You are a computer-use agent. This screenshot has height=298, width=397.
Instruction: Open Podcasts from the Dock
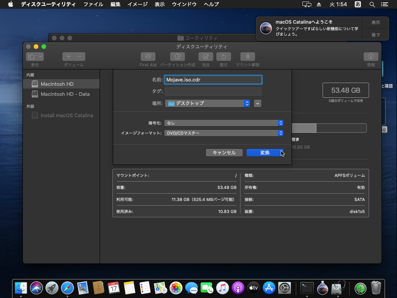[x=238, y=288]
